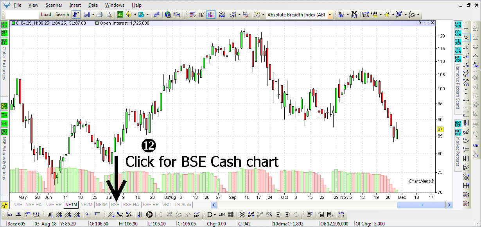Click the Search button
Image resolution: width=481 pixels, height=227 pixels.
[62, 14]
